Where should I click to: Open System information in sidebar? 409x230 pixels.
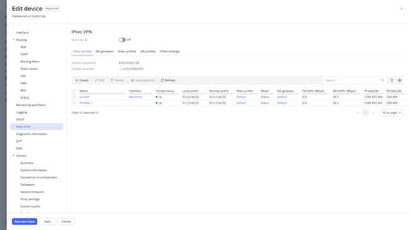[x=33, y=170]
